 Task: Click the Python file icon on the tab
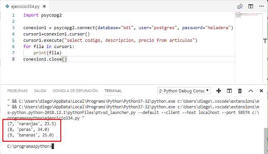coord(7,7)
